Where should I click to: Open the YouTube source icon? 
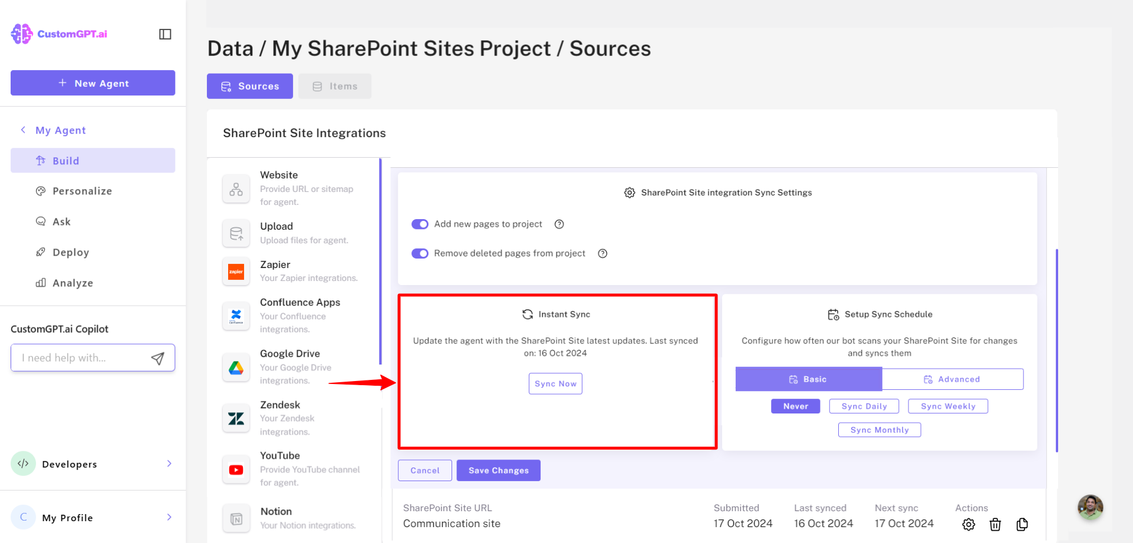pyautogui.click(x=236, y=469)
